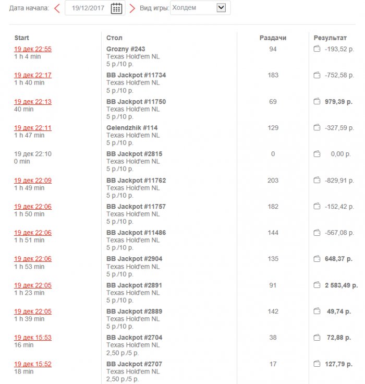Open the 19 дек 15:52 session link
365x384 pixels.
[x=32, y=364]
